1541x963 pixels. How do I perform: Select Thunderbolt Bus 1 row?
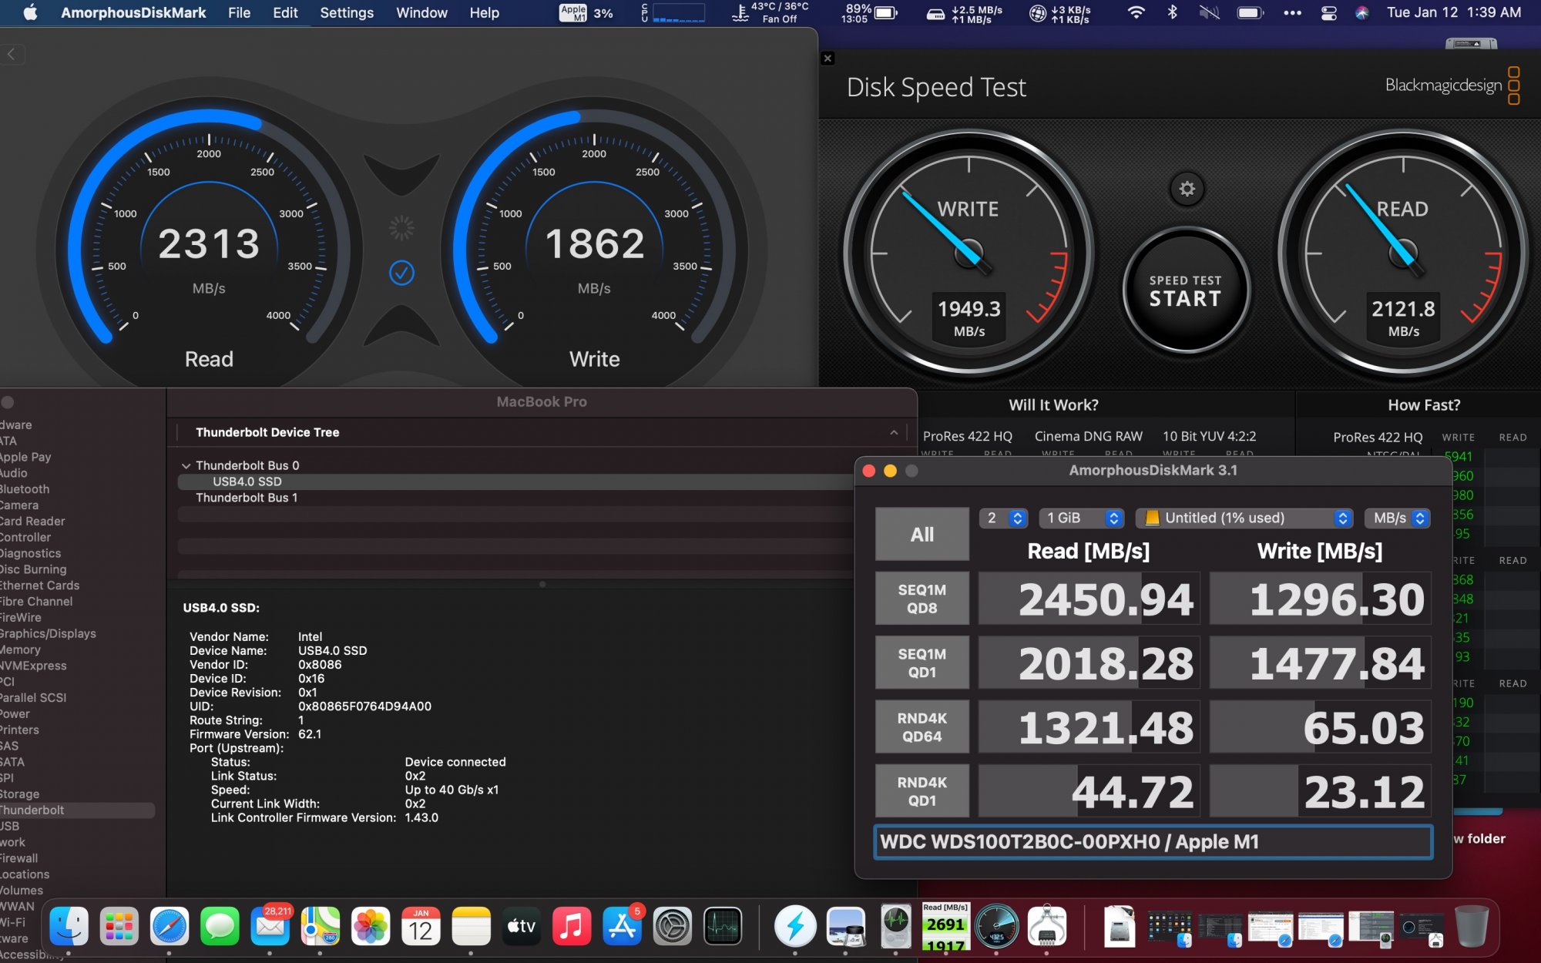[x=515, y=498]
